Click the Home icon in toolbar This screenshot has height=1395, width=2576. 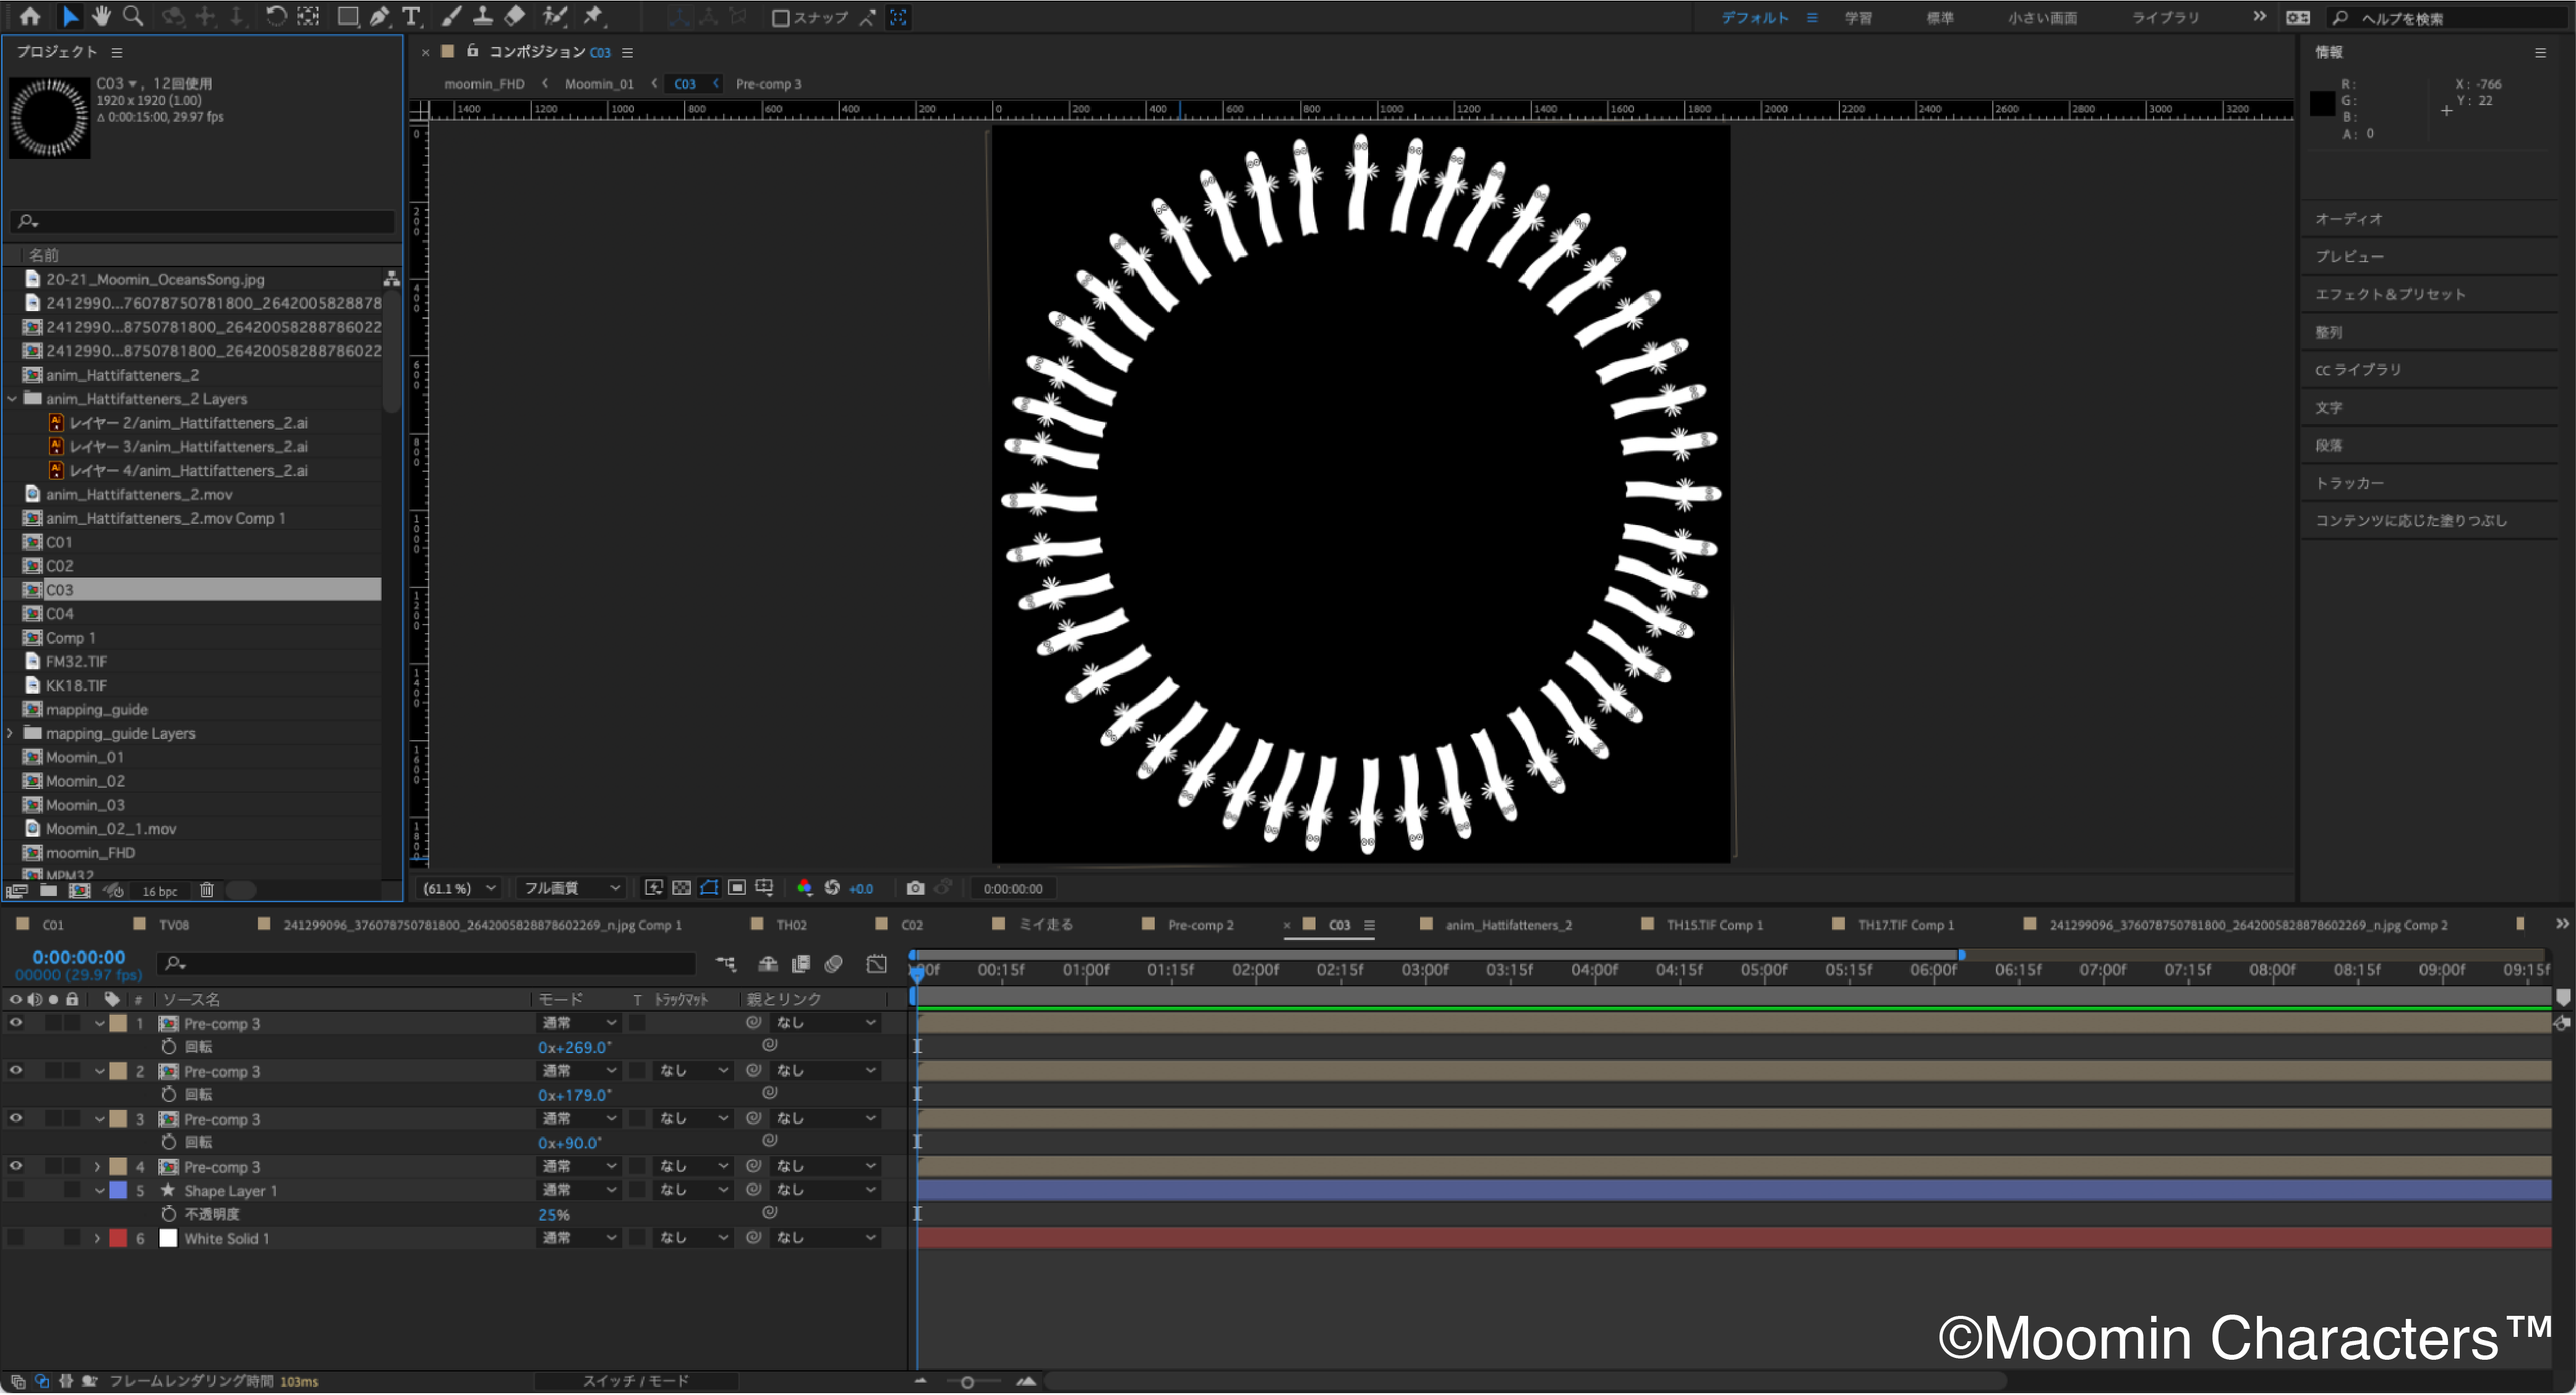[x=30, y=16]
